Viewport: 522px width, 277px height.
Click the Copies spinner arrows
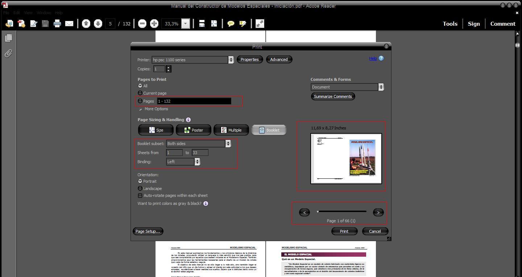[168, 69]
